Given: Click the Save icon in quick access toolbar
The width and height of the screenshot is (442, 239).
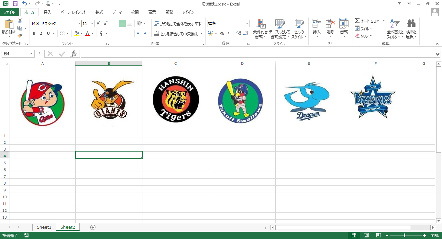Looking at the screenshot, I should pos(15,4).
